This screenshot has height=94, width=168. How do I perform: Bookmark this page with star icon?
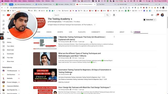coord(129,8)
